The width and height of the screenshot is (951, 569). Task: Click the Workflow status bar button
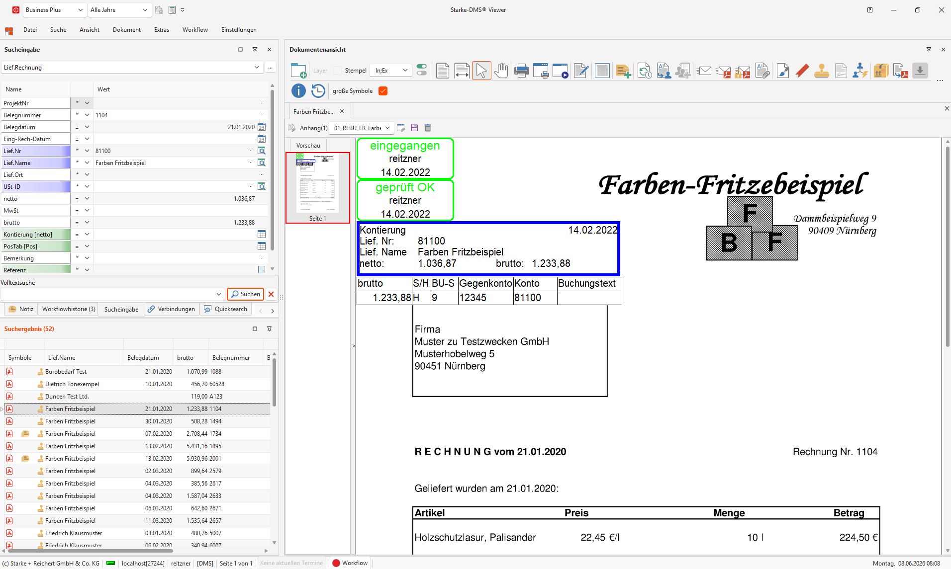pos(350,563)
